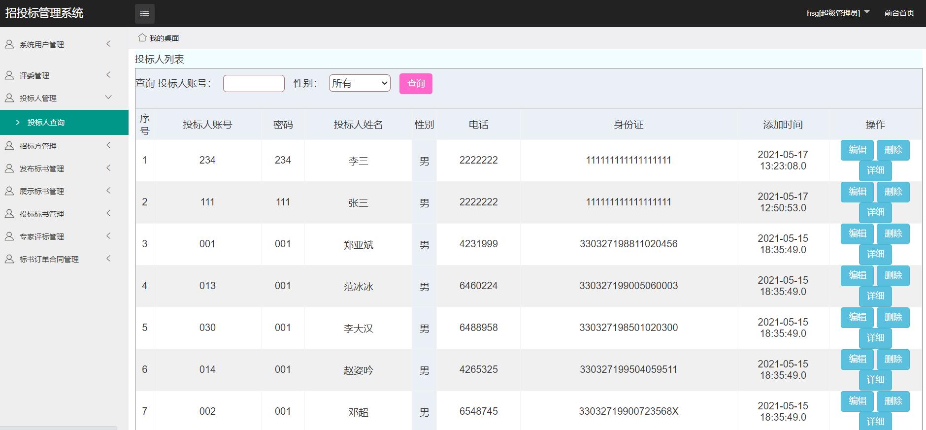Expand the 标书订单合同管理 chevron
This screenshot has width=926, height=430.
pos(108,259)
